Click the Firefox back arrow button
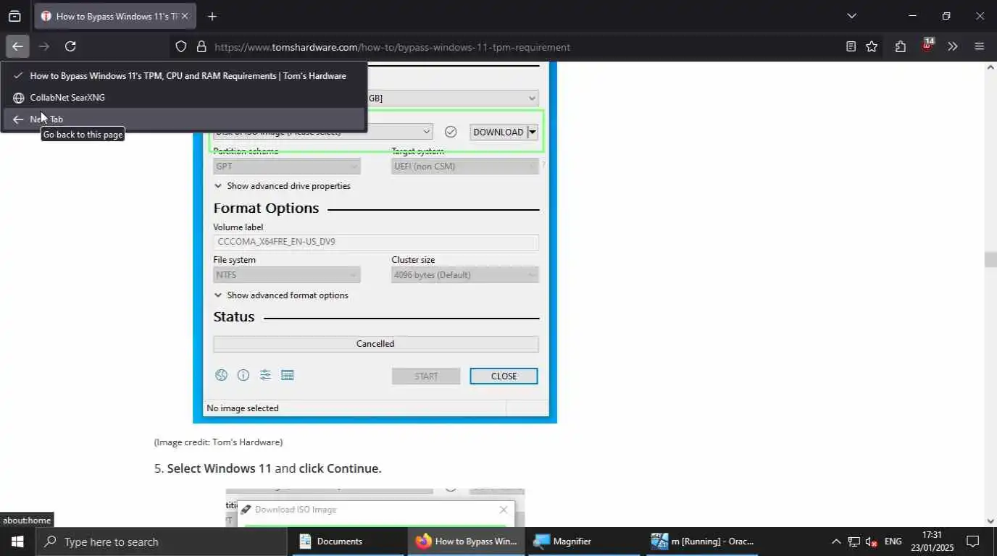997x556 pixels. coord(17,46)
